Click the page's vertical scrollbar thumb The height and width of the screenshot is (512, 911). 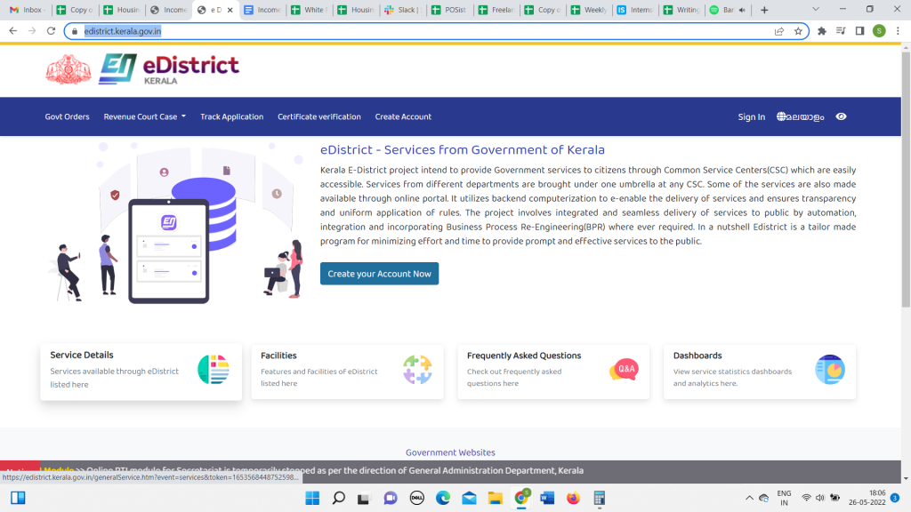906,180
